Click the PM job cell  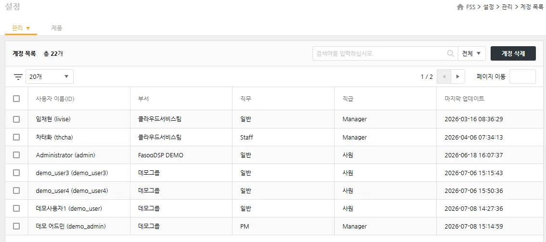point(245,226)
